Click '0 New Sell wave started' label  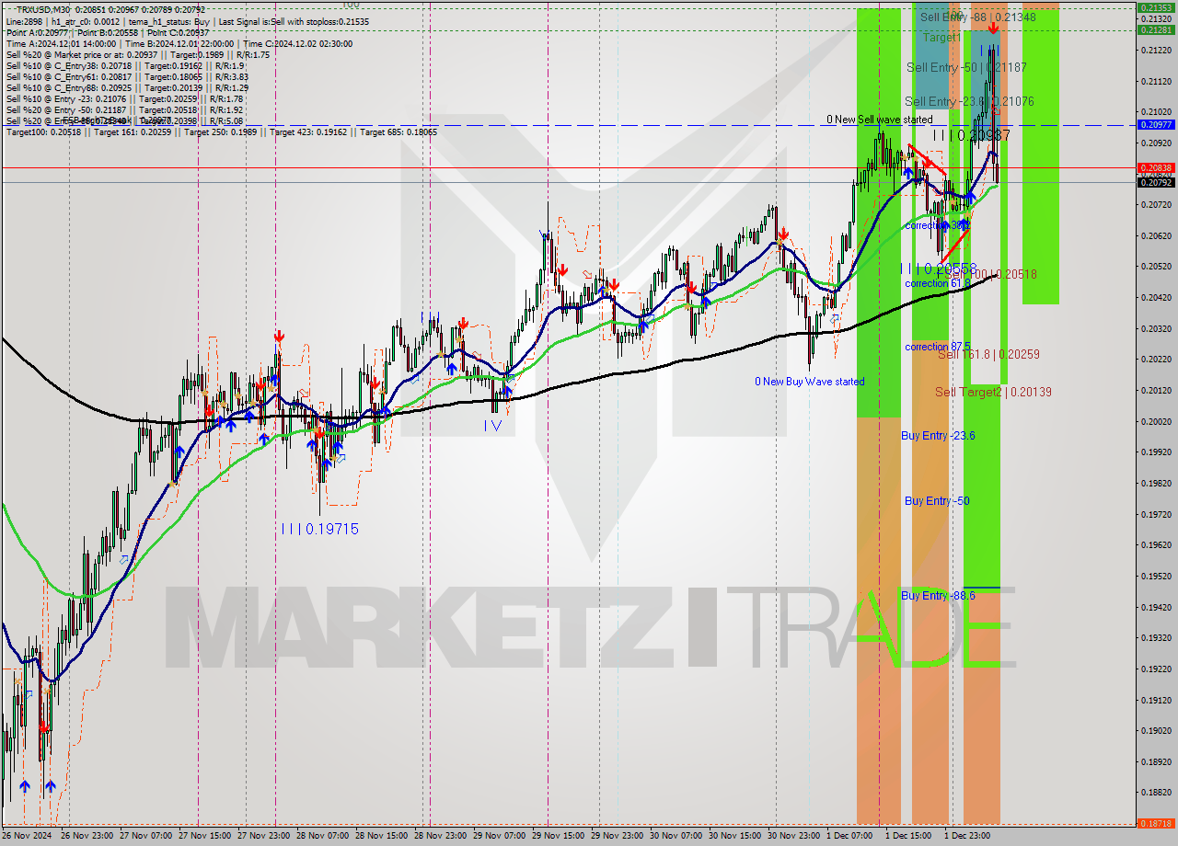coord(879,120)
